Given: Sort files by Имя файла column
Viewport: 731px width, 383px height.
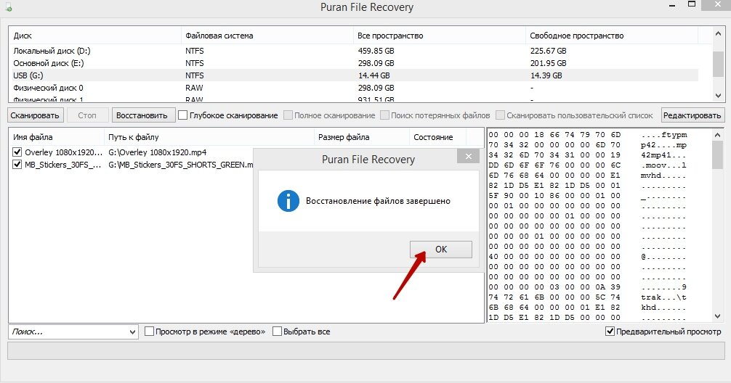Looking at the screenshot, I should [57, 137].
